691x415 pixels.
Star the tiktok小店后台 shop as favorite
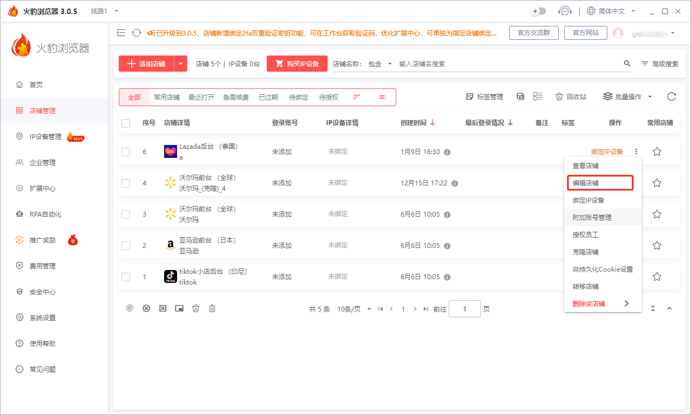(x=656, y=276)
